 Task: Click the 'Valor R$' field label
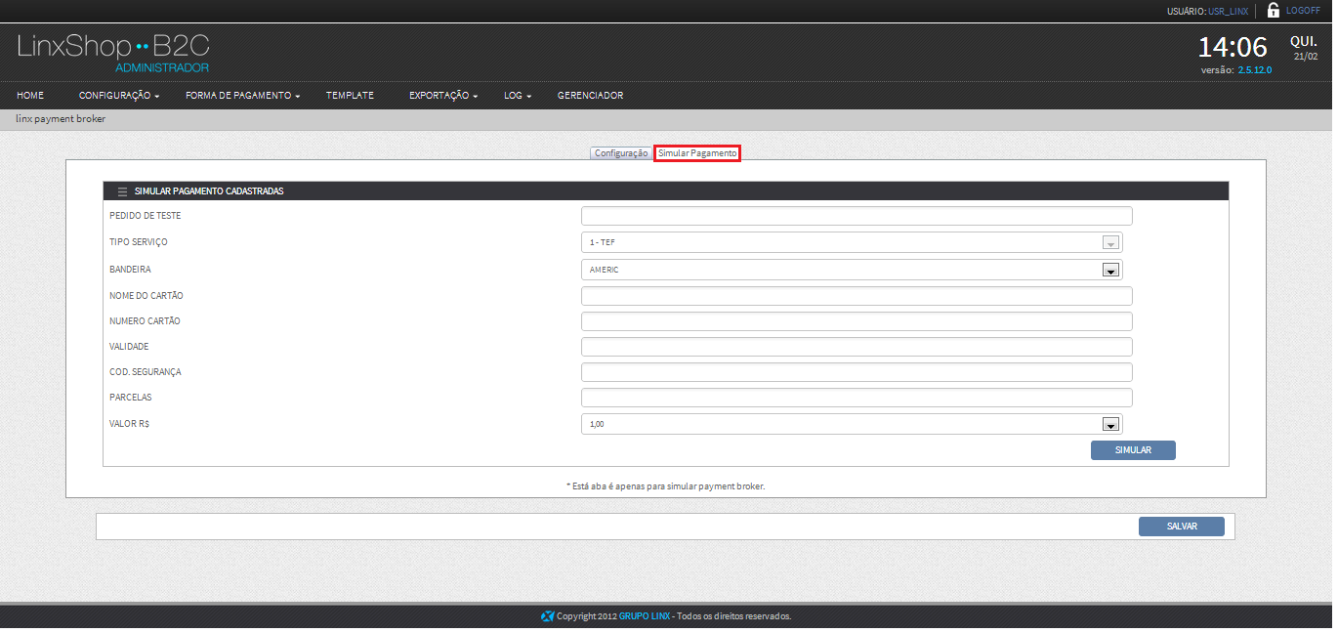point(129,424)
